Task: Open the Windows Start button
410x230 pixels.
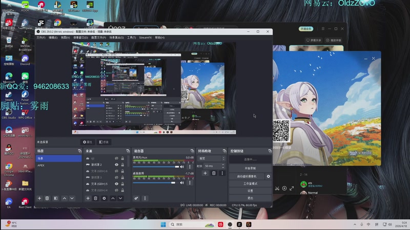Action: (163, 224)
